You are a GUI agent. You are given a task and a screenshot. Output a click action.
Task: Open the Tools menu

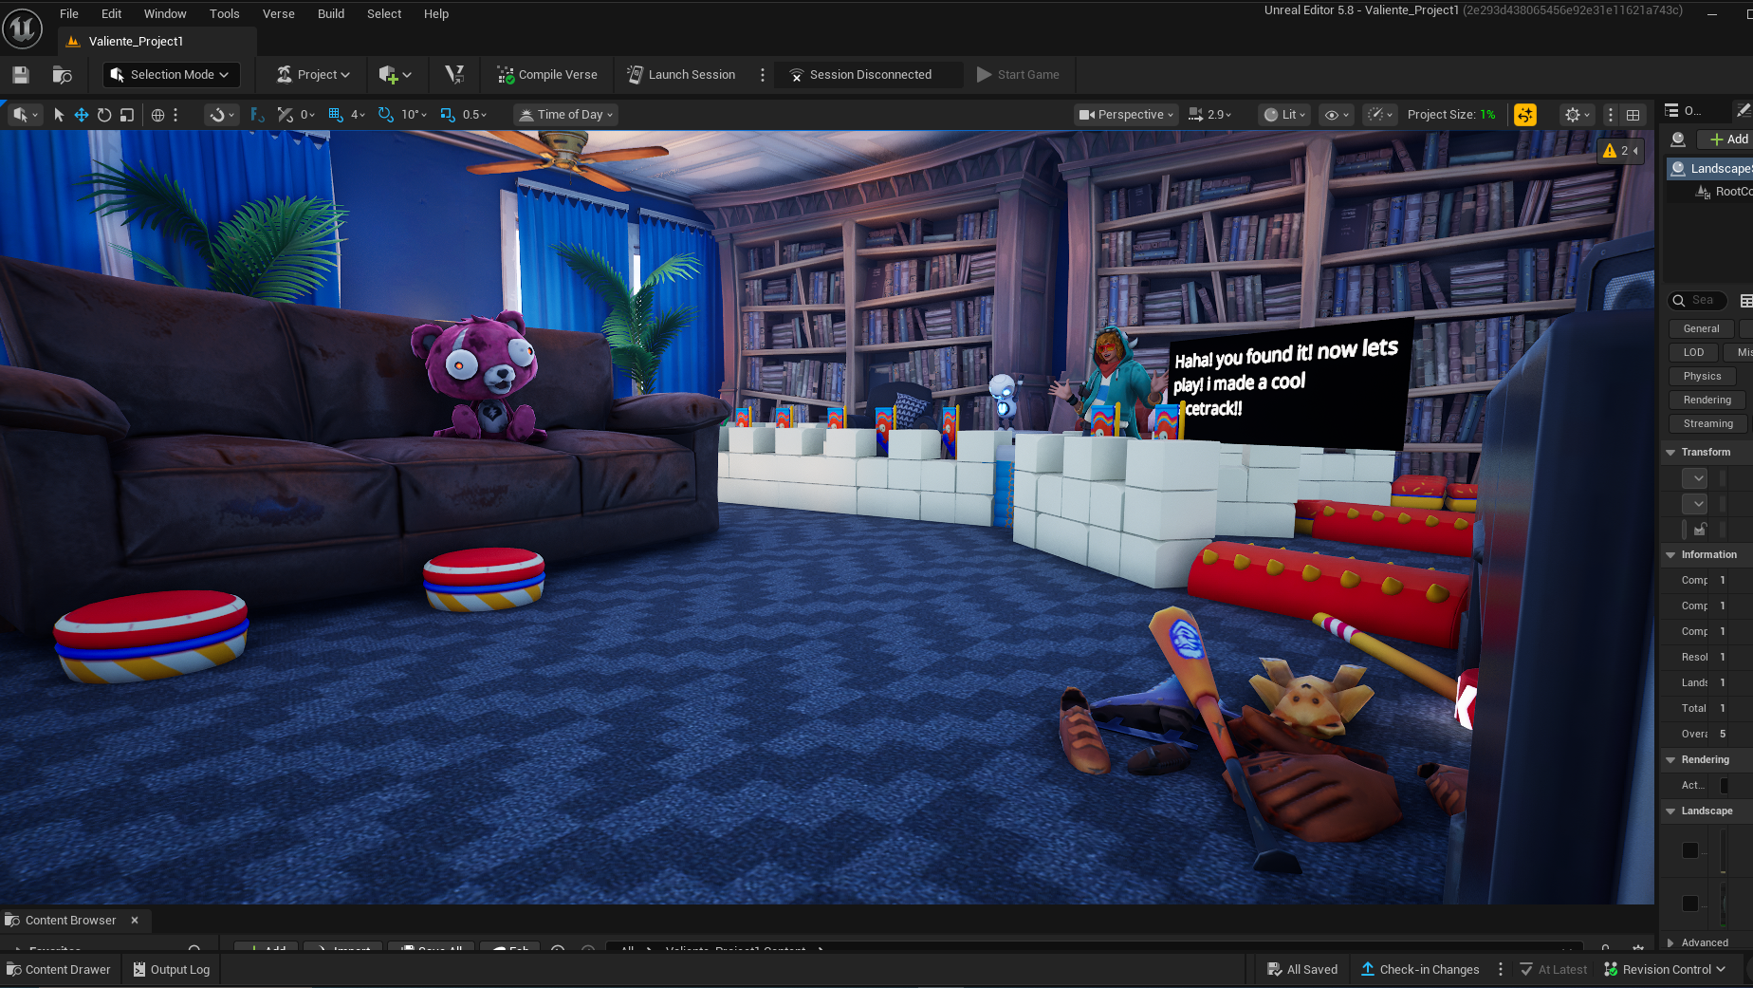click(x=225, y=13)
